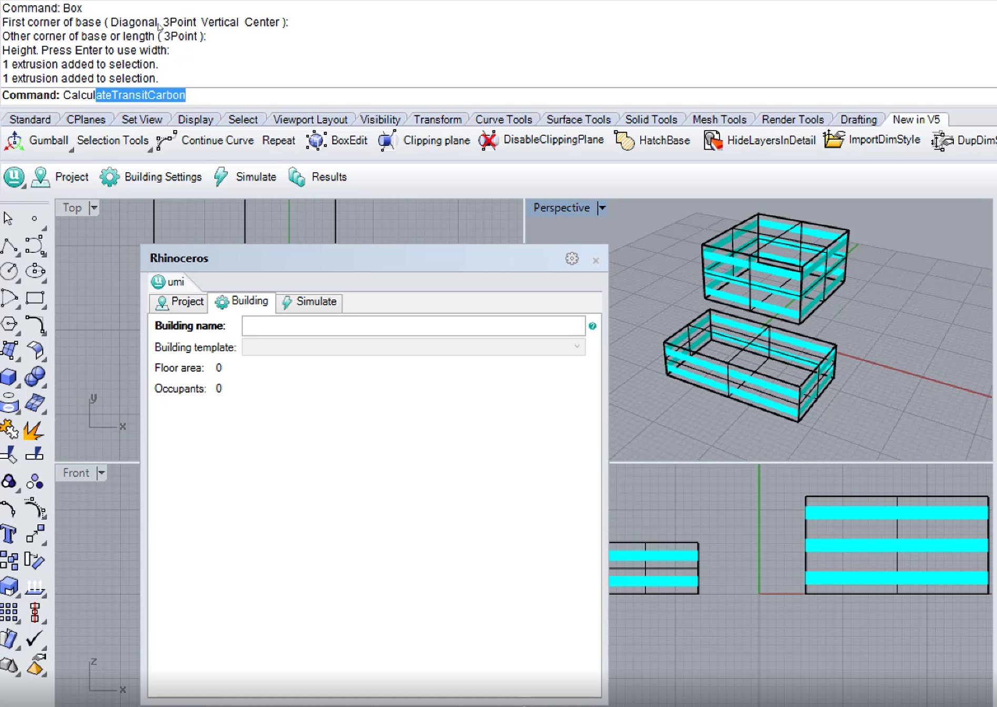Expand the Top viewport dropdown arrow
Image resolution: width=997 pixels, height=707 pixels.
tap(94, 208)
